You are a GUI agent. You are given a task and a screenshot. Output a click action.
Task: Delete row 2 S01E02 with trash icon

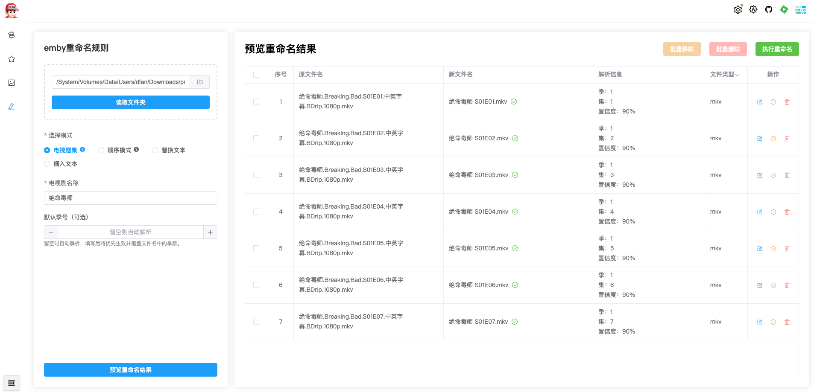click(787, 139)
